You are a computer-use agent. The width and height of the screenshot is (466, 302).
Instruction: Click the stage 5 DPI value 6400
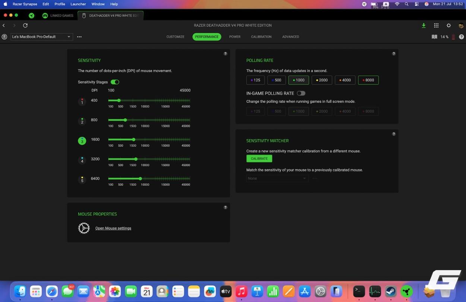tap(95, 179)
